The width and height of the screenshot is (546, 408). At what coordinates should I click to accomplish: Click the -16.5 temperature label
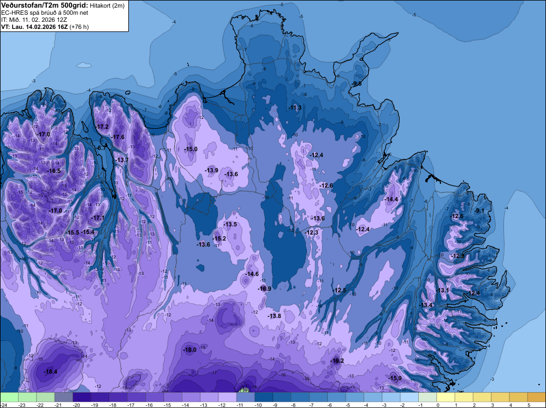pyautogui.click(x=54, y=171)
